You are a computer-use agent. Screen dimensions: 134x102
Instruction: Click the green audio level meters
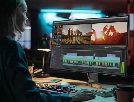(x=123, y=67)
